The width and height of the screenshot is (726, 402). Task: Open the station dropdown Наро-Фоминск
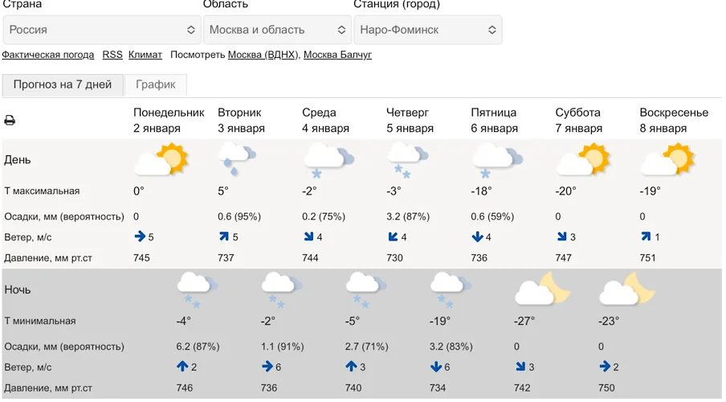tap(428, 30)
